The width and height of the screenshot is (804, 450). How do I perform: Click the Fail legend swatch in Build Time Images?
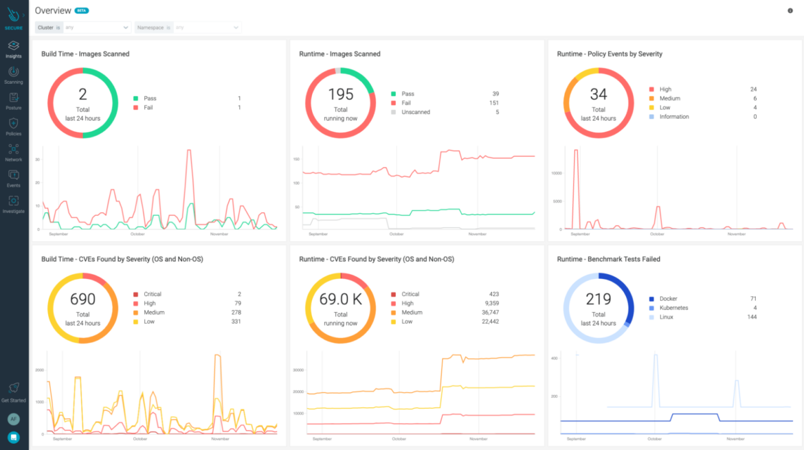(136, 108)
